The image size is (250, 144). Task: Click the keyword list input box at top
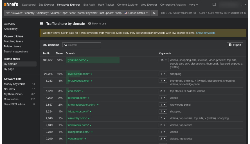[x=63, y=13]
